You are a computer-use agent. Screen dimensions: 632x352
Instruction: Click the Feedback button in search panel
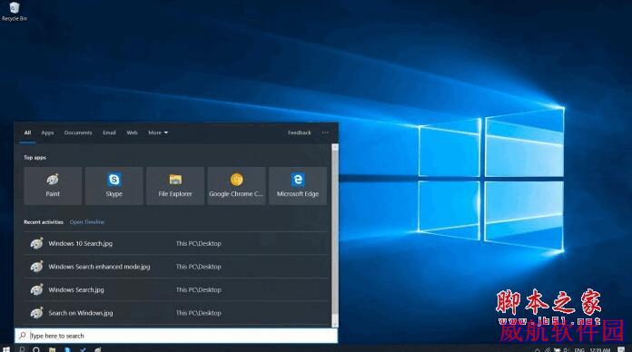point(300,132)
